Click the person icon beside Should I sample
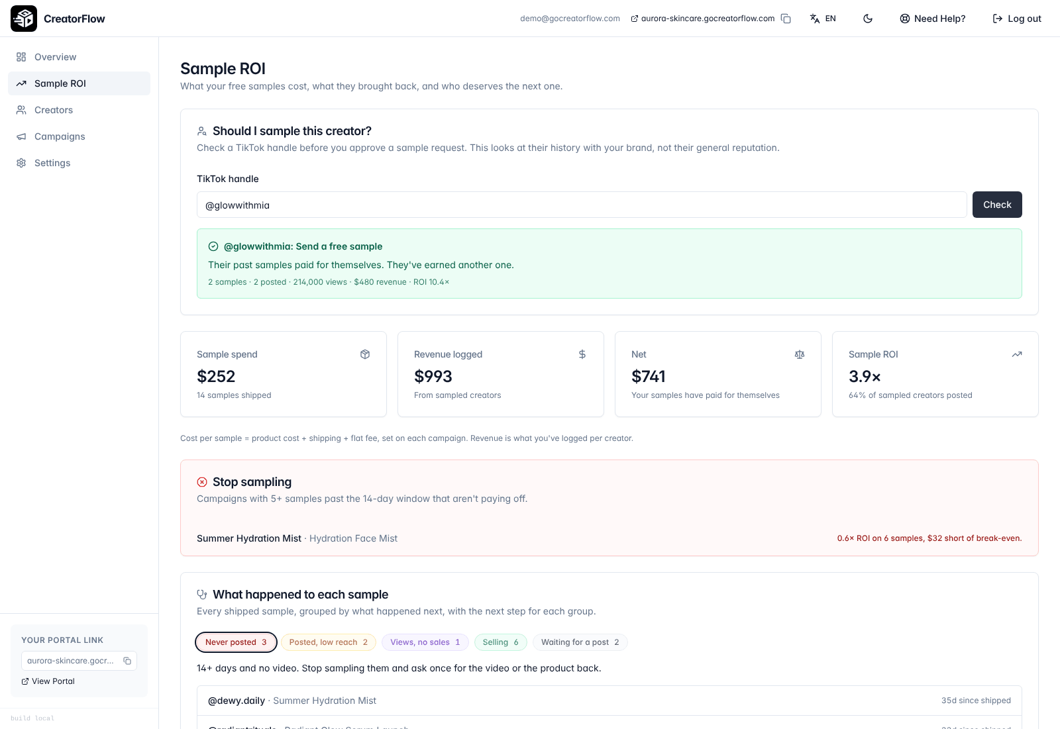This screenshot has width=1060, height=729. tap(202, 131)
